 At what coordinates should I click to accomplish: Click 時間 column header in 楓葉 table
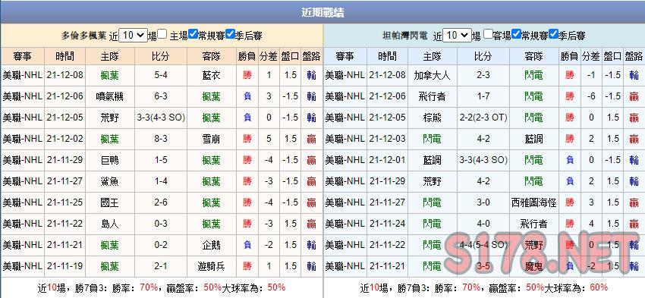click(x=65, y=56)
